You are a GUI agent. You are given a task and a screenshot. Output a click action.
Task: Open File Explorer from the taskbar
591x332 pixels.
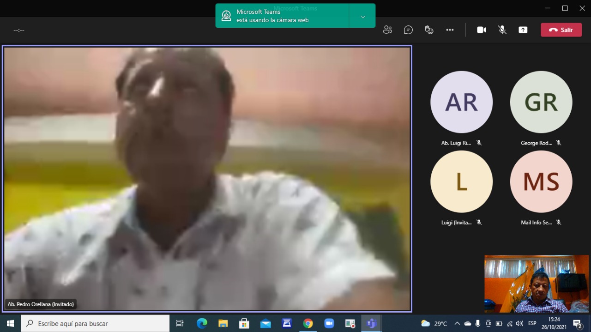(223, 324)
